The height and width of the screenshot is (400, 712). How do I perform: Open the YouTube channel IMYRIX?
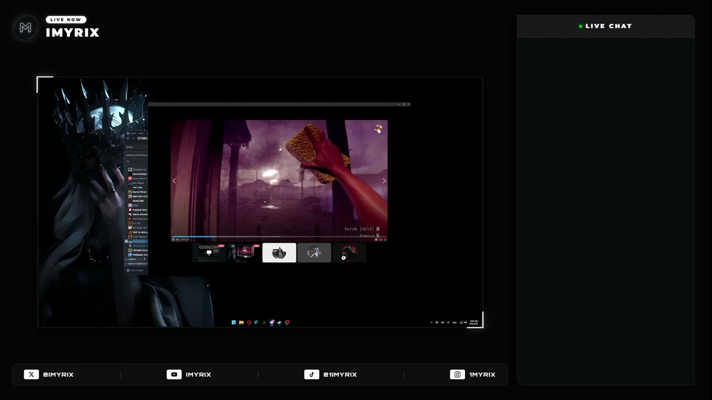[189, 374]
